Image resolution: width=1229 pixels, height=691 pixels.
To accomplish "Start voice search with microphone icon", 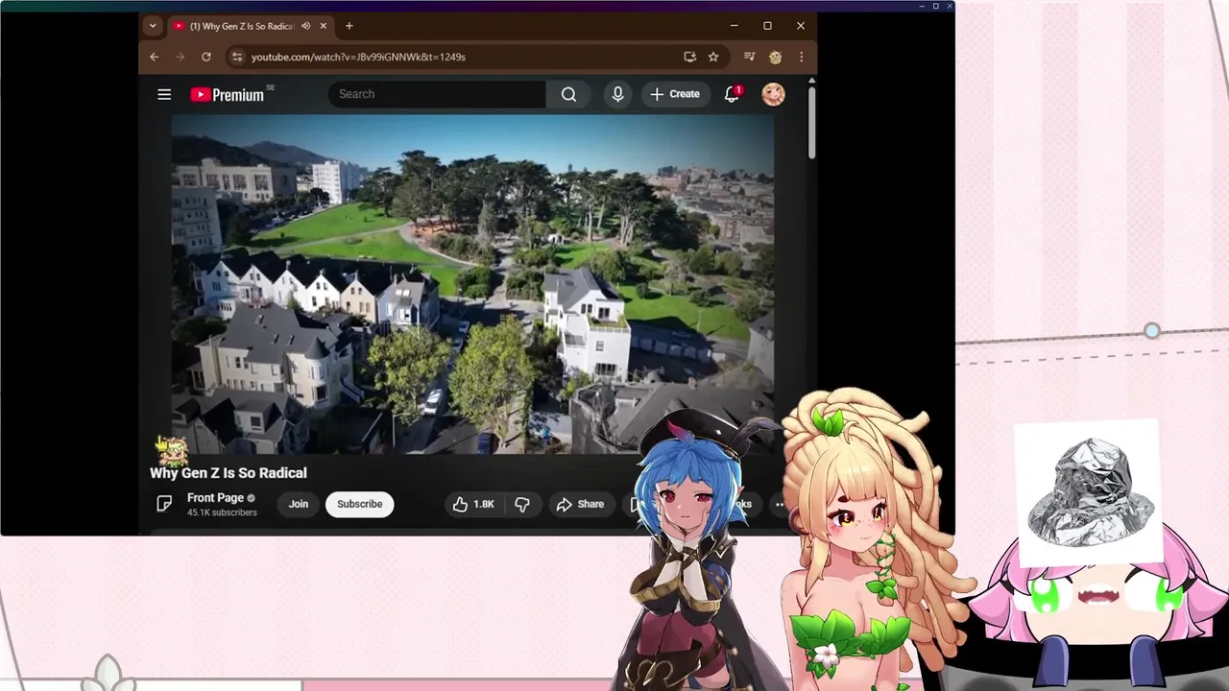I will pos(617,94).
